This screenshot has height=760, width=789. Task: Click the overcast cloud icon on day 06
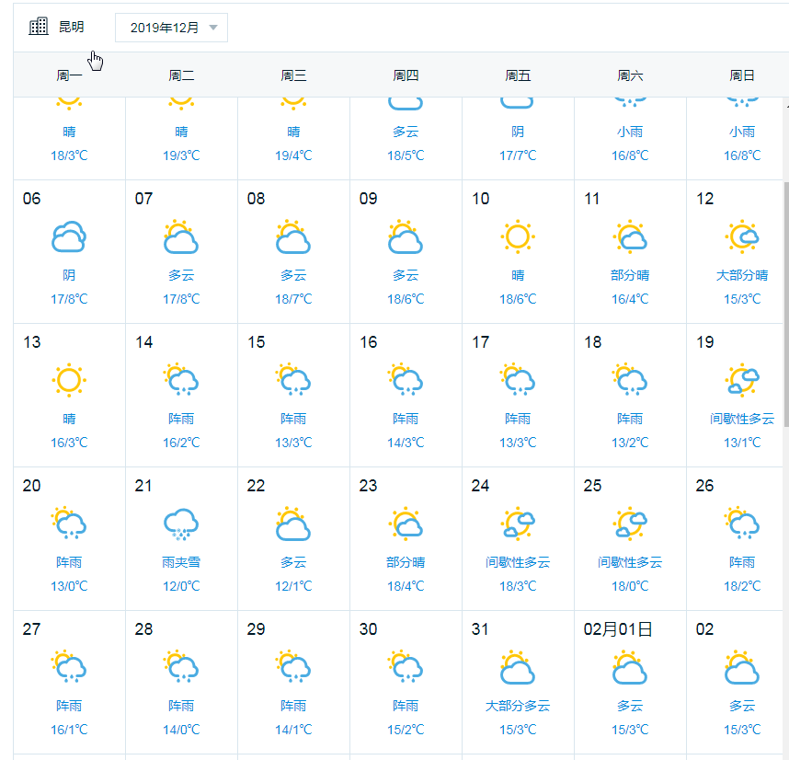coord(69,236)
